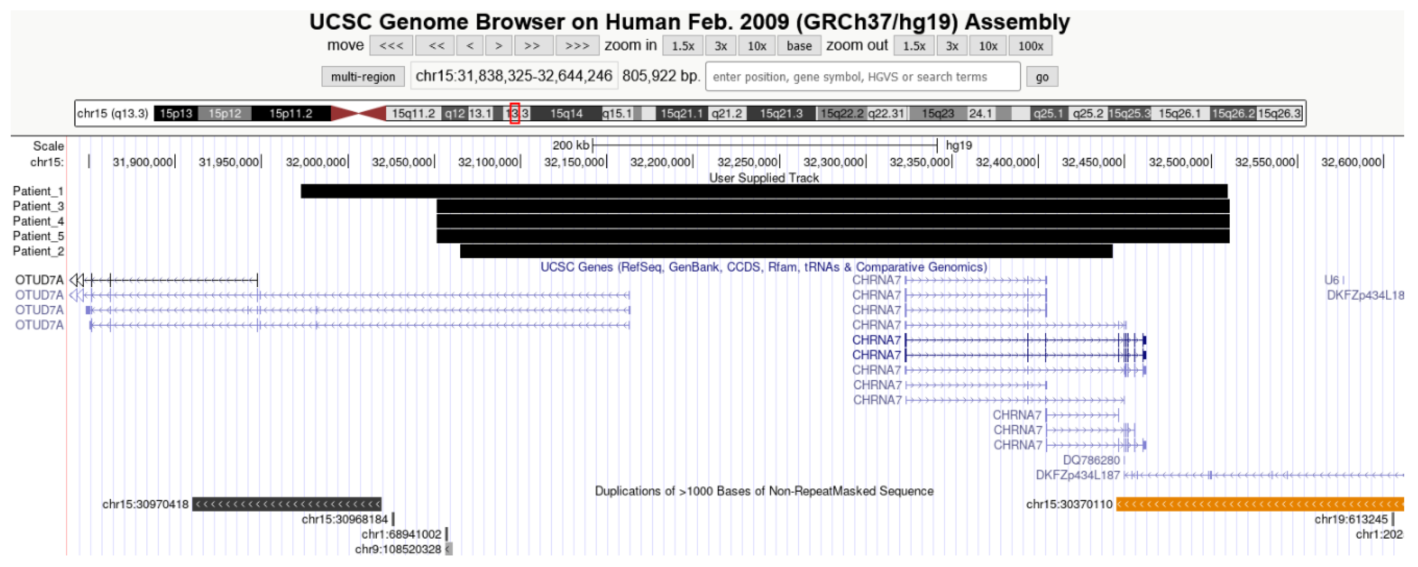Click the << move button
1418x567 pixels.
pyautogui.click(x=435, y=46)
